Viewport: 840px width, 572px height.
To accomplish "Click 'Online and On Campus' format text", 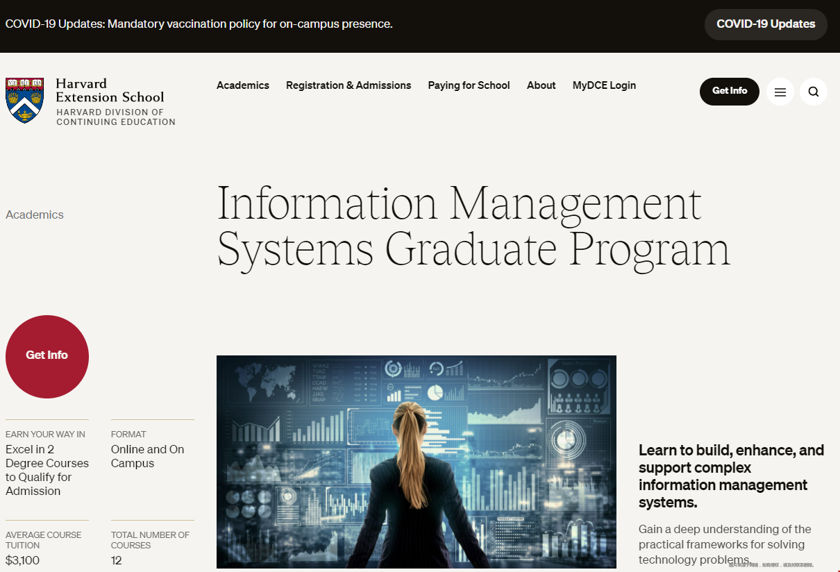I will click(148, 456).
